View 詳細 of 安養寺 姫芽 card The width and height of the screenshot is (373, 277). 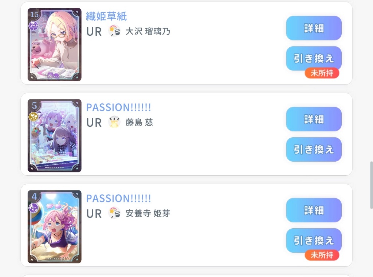point(314,210)
